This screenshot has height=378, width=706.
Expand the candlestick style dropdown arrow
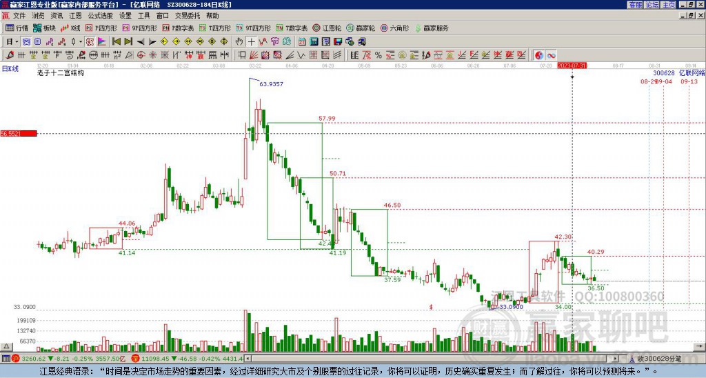pos(81,41)
